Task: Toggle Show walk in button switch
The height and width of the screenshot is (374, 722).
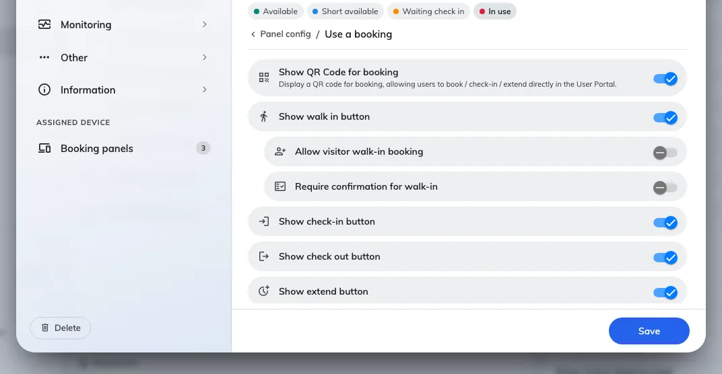Action: [x=665, y=117]
